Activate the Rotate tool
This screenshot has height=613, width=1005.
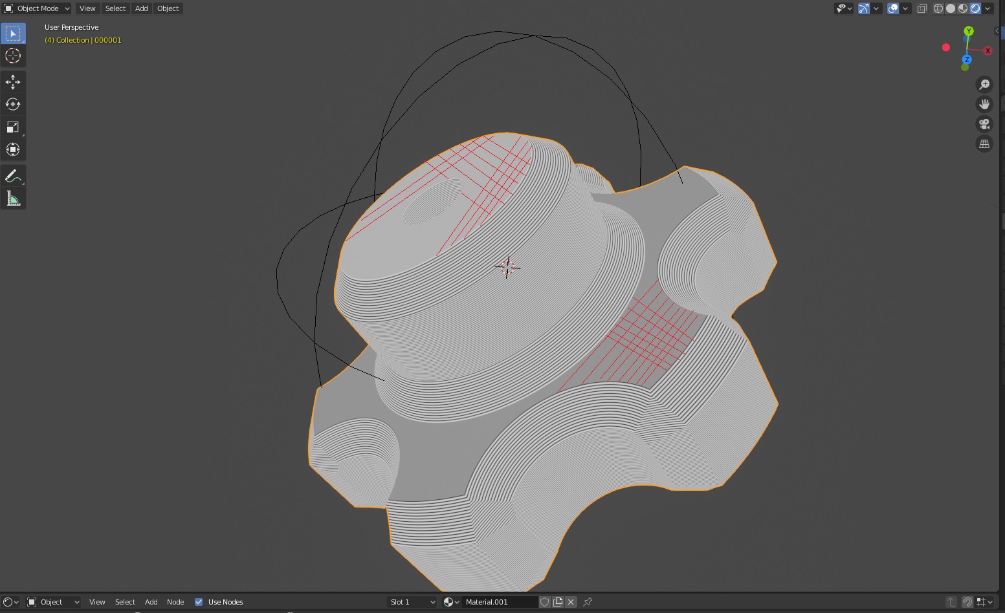click(x=13, y=104)
